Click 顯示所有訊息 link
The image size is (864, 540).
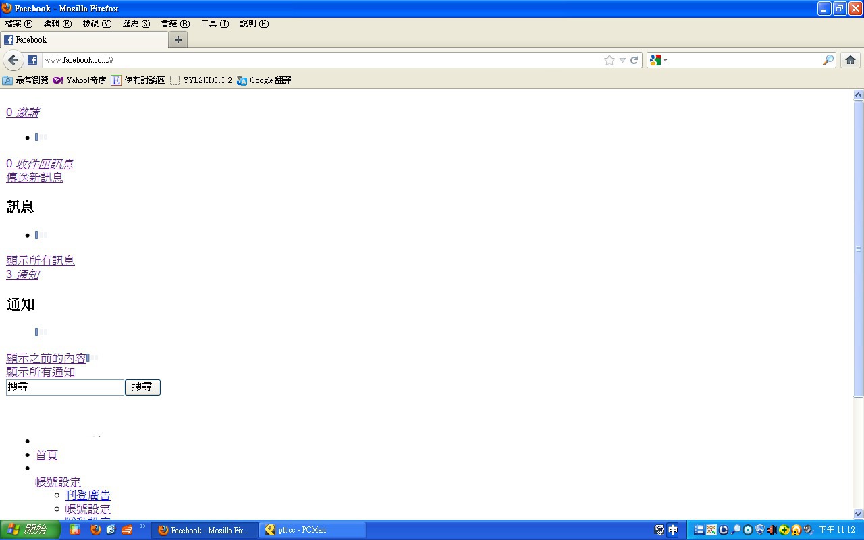pos(40,261)
